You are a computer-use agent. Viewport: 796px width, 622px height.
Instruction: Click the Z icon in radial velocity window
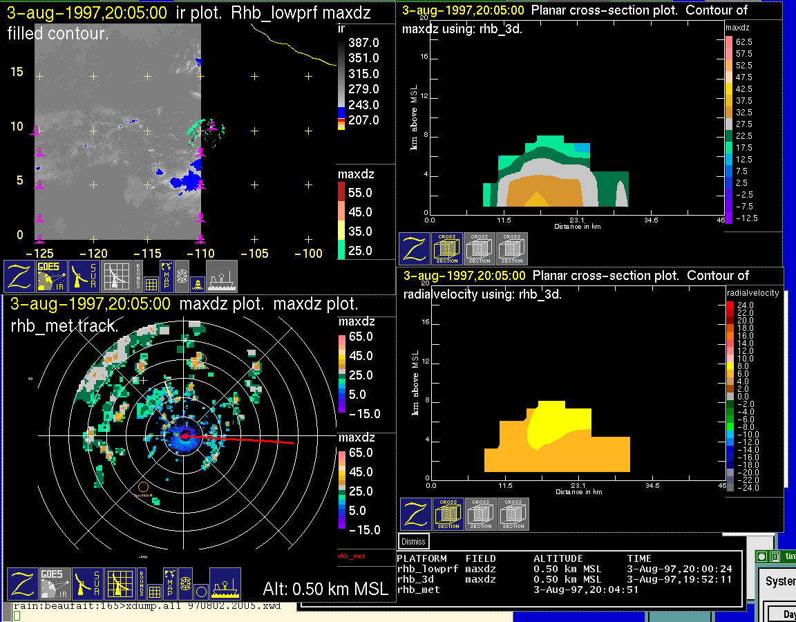click(x=416, y=513)
